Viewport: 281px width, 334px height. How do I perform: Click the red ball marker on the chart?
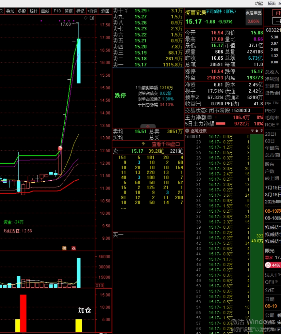tap(60, 148)
